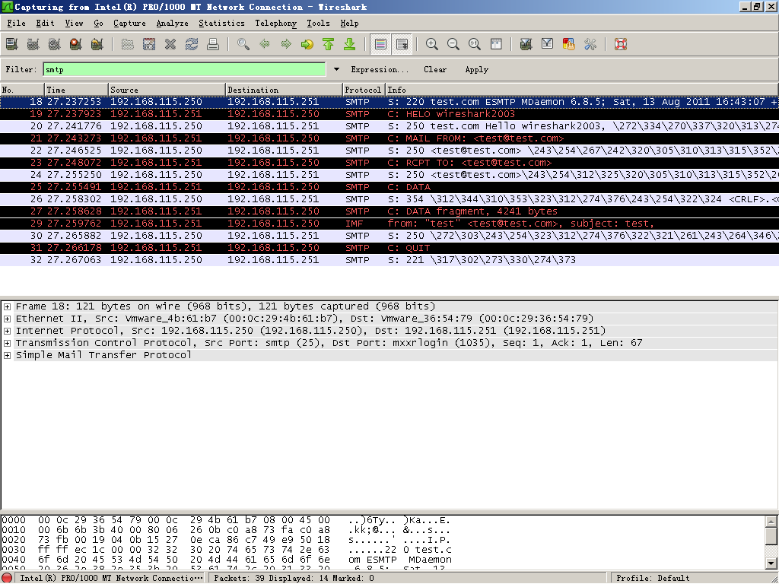Viewport: 779px width, 584px height.
Task: Click the red expert info status icon
Action: click(8, 578)
